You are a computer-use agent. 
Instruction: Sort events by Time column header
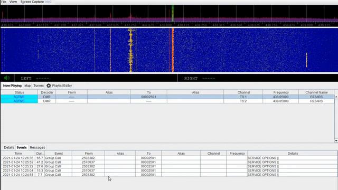pos(18,154)
